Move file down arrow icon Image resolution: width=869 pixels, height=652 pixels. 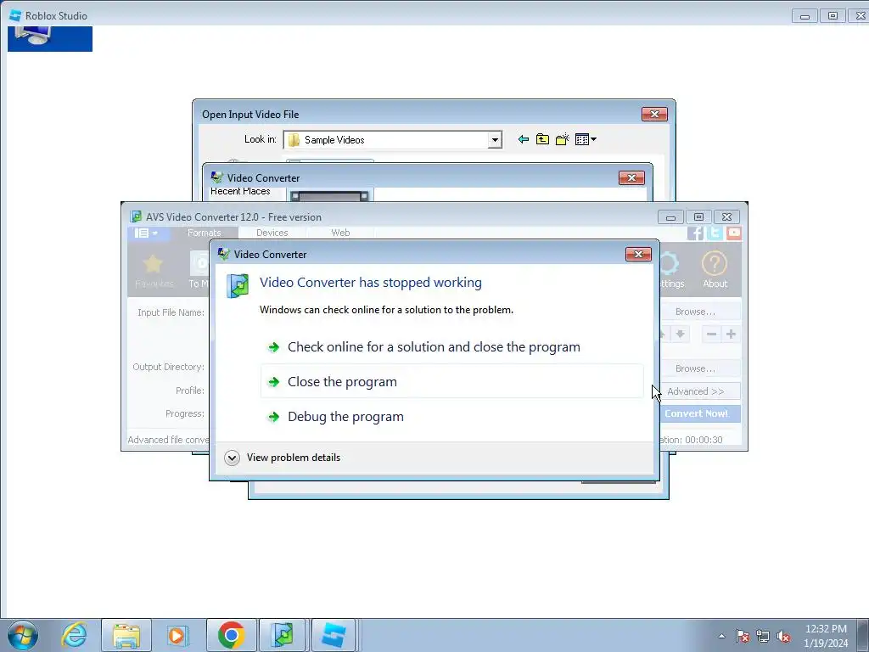[680, 334]
